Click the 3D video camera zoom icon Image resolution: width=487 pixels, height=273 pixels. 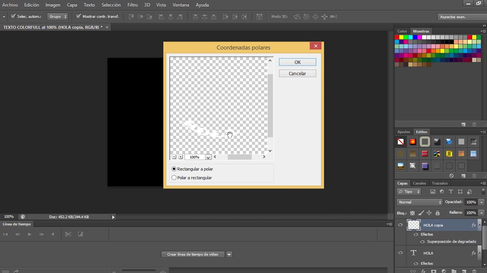[334, 17]
